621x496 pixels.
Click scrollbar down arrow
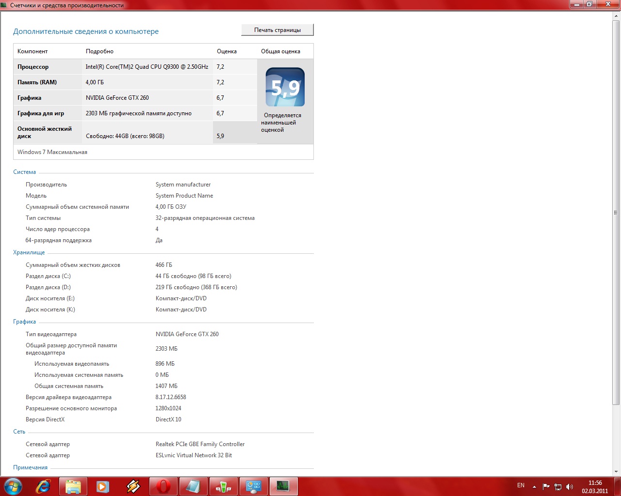616,471
